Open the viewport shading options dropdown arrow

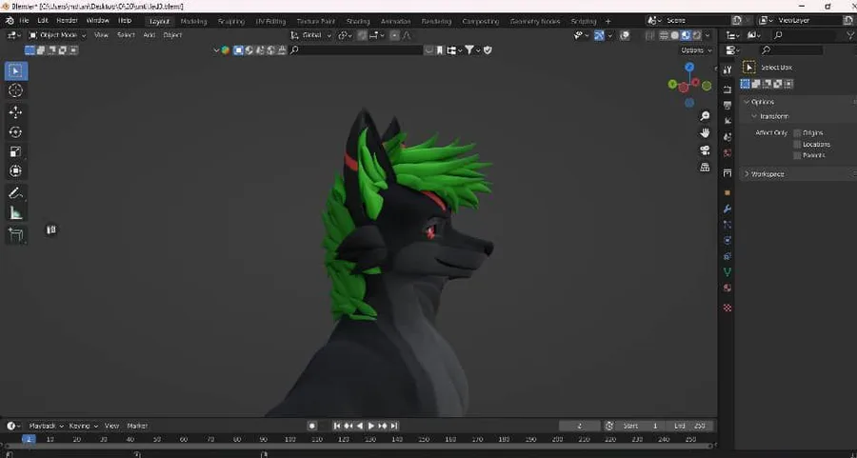point(708,35)
